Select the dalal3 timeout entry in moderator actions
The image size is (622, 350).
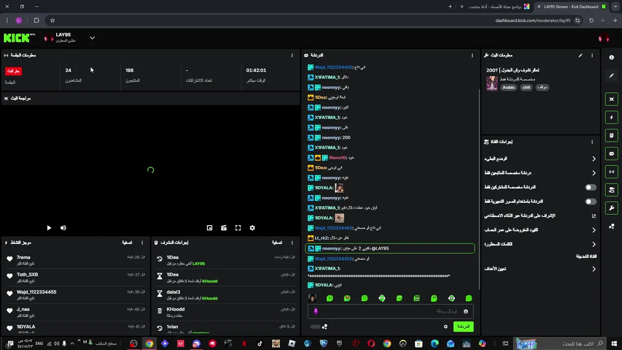(x=226, y=295)
